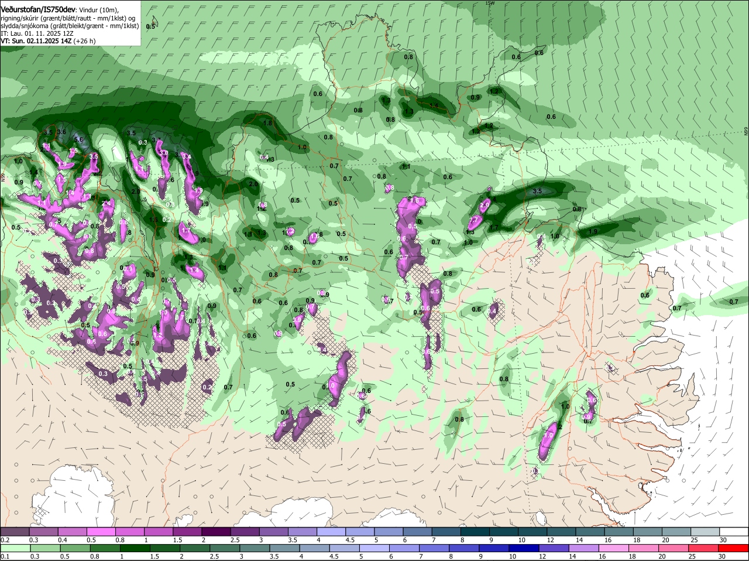Viewport: 749px width, 561px height.
Task: Click the dull plum 0.2 swatch in snow legend
Action: pyautogui.click(x=15, y=531)
